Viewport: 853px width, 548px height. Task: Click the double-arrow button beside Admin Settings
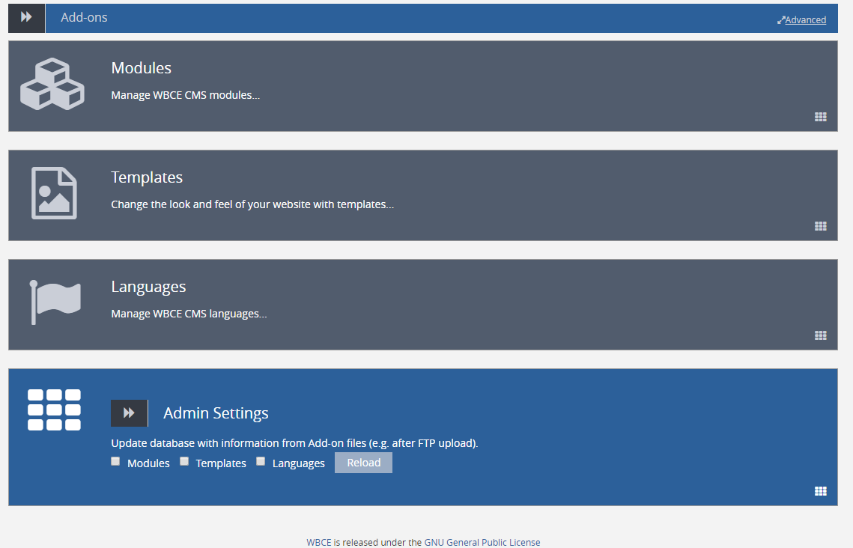tap(129, 413)
